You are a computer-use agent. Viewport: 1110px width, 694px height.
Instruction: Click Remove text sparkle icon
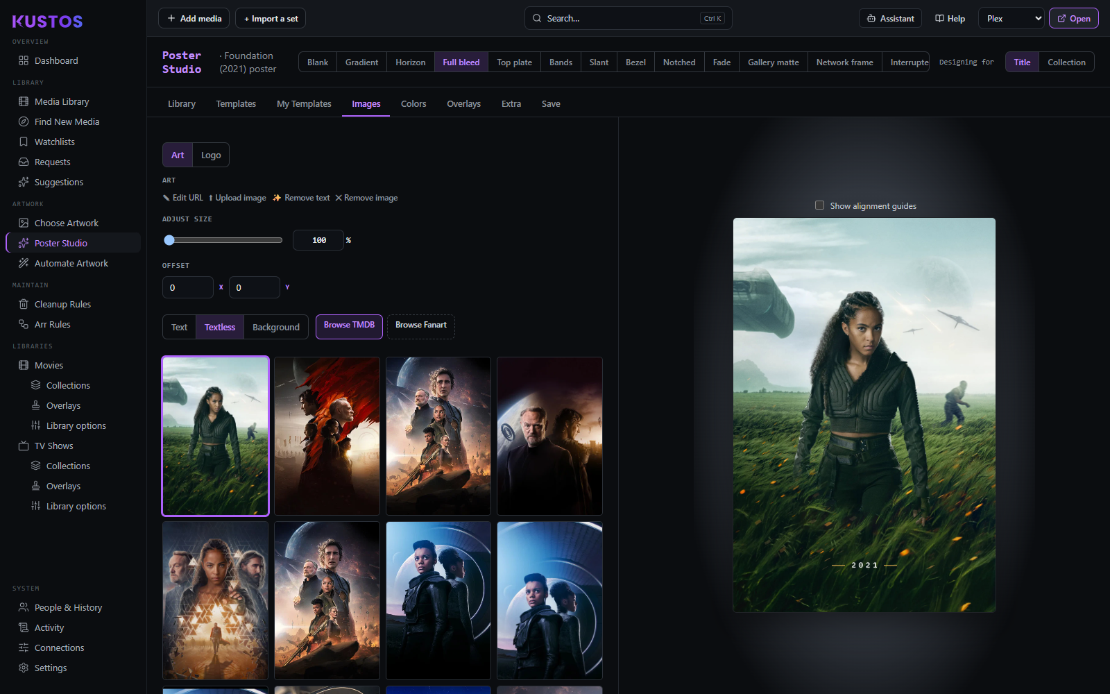277,198
